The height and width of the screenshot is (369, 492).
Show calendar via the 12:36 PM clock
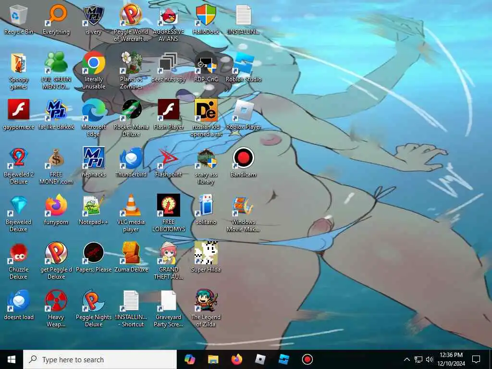(x=451, y=359)
